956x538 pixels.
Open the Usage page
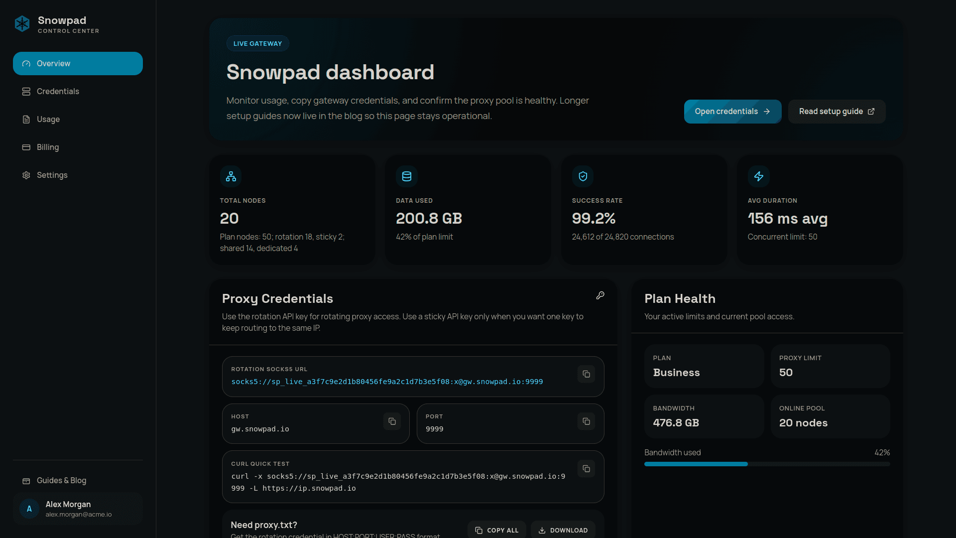pos(78,119)
